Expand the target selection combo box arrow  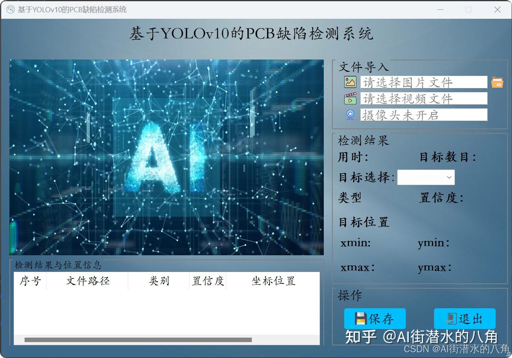click(x=448, y=177)
